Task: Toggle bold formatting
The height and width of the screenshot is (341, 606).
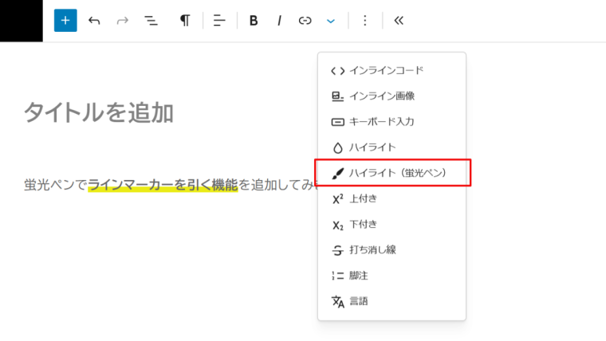Action: pos(254,21)
